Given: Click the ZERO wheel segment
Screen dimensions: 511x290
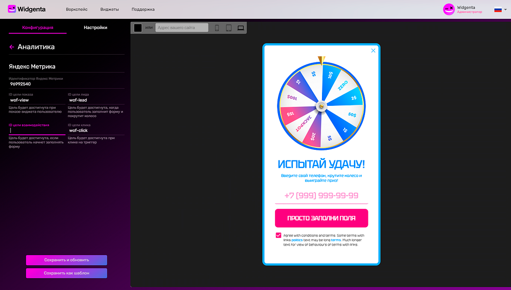Looking at the screenshot, I should click(342, 86).
